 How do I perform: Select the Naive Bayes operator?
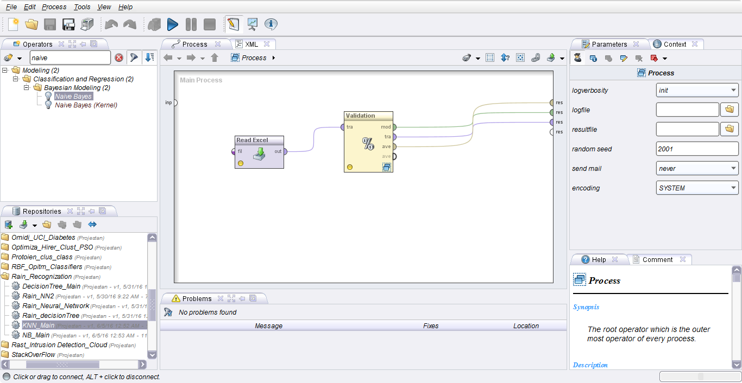[73, 97]
